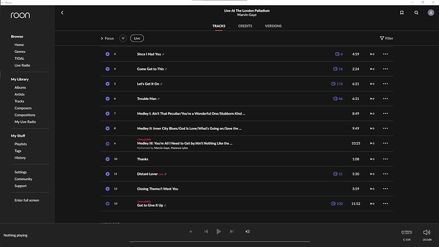This screenshot has width=439, height=247.
Task: Open Settings in sidebar
Action: [21, 173]
